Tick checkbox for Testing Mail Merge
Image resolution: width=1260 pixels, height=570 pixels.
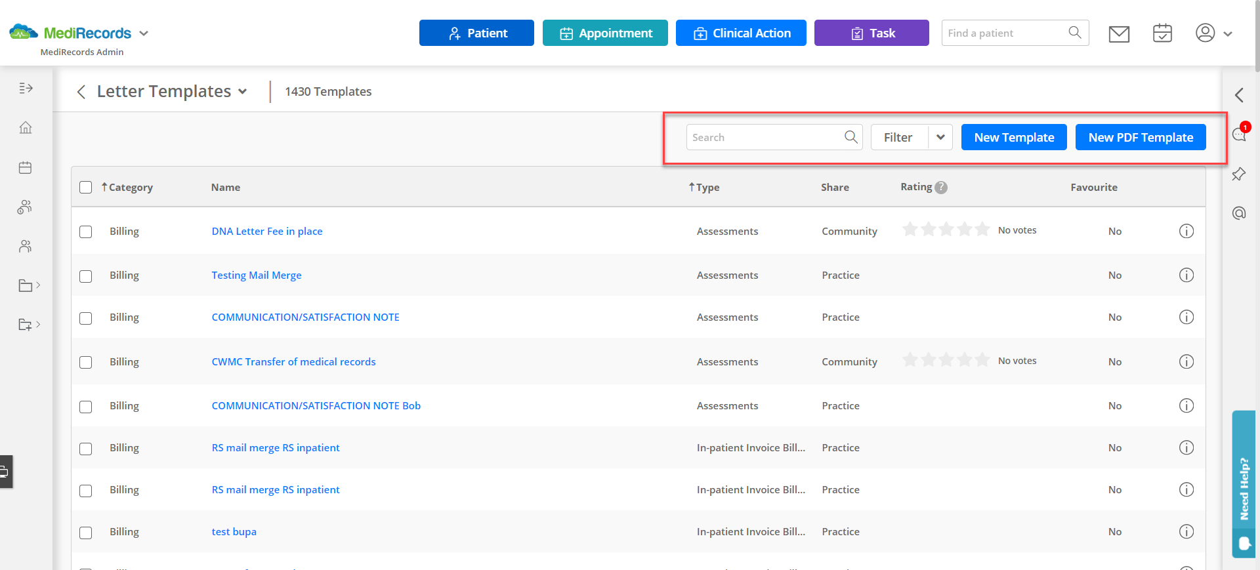(x=86, y=276)
